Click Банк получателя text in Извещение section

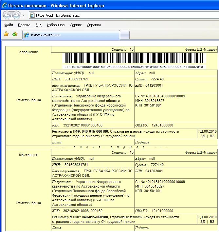(x=92, y=88)
